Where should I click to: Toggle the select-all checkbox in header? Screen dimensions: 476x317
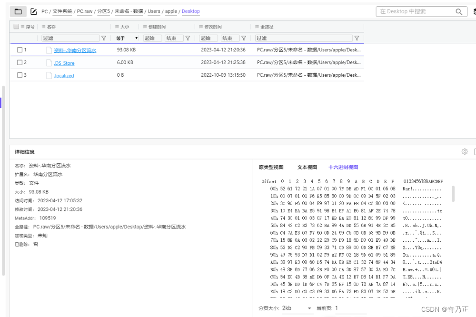pyautogui.click(x=16, y=27)
